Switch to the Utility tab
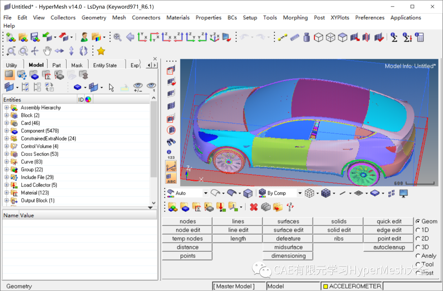This screenshot has height=291, width=443. click(11, 64)
